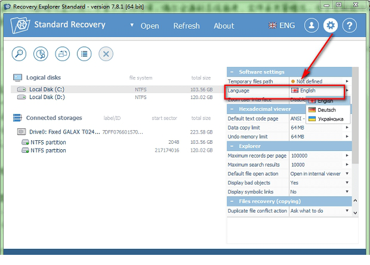The image size is (370, 265).
Task: Click the Open in internal viewer value
Action: pyautogui.click(x=316, y=174)
